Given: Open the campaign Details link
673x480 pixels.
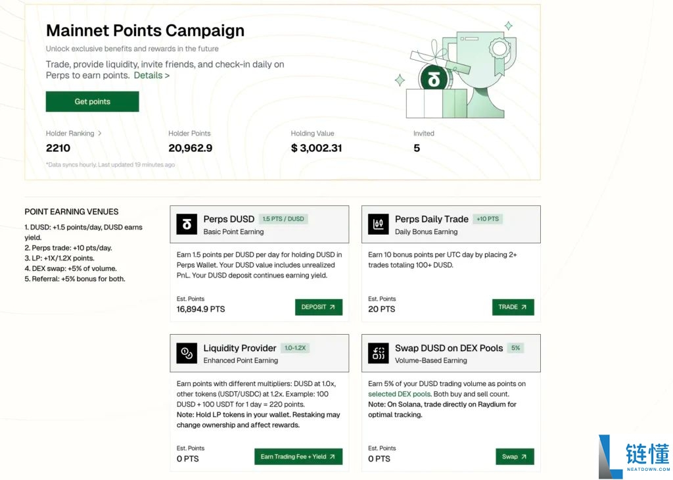Looking at the screenshot, I should [151, 76].
